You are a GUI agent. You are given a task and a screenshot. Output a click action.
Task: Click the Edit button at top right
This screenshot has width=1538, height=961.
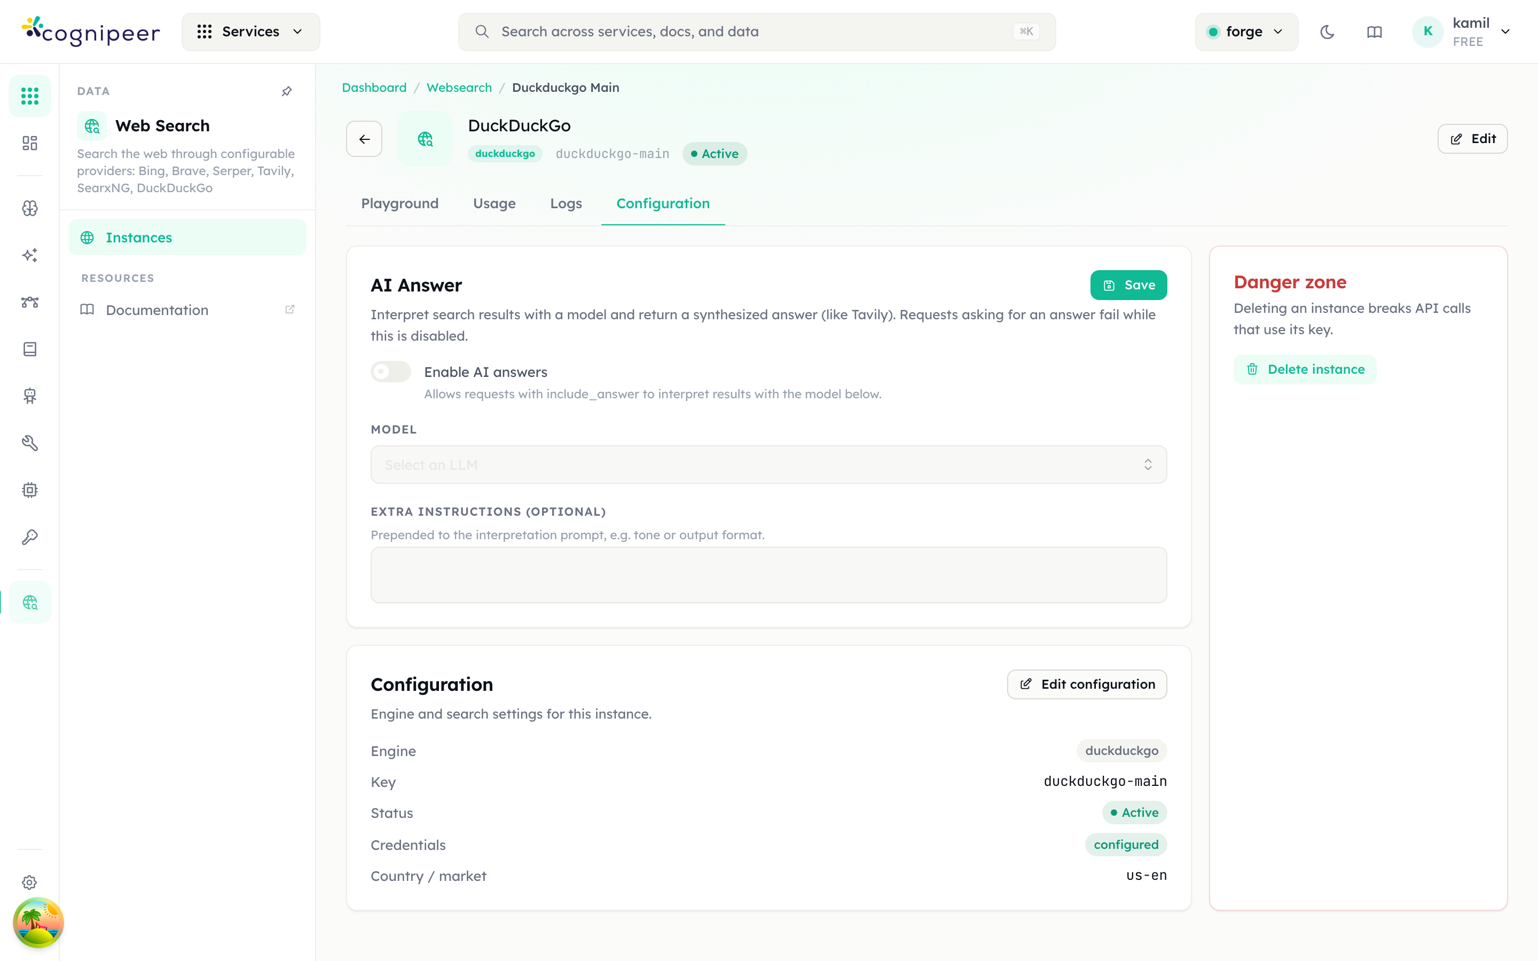coord(1472,139)
